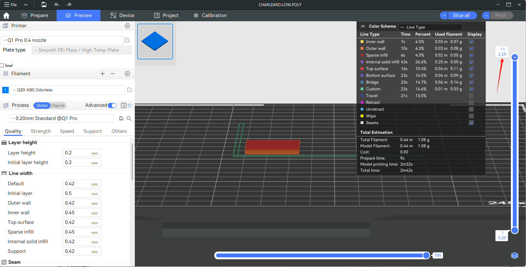
Task: Search process settings with magnifier icon
Action: click(x=129, y=118)
